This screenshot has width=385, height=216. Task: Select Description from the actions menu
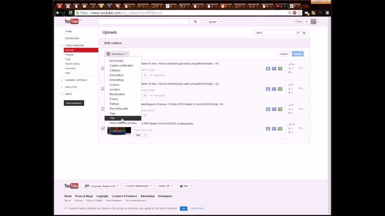[x=123, y=75]
